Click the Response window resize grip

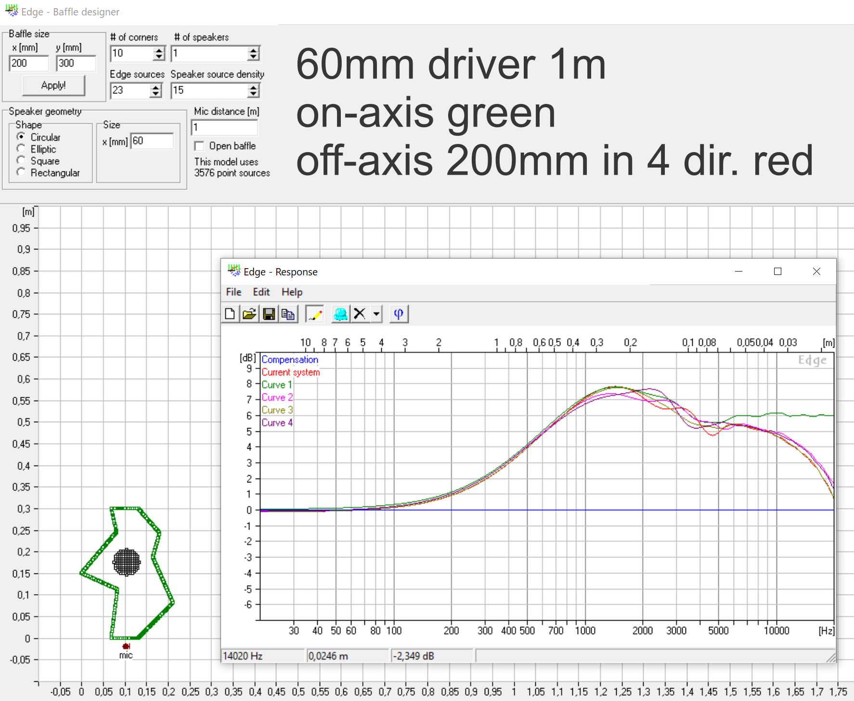tap(831, 658)
